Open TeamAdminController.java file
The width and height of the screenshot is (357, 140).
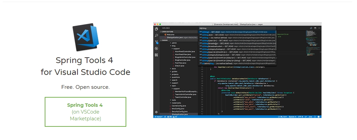[185, 94]
